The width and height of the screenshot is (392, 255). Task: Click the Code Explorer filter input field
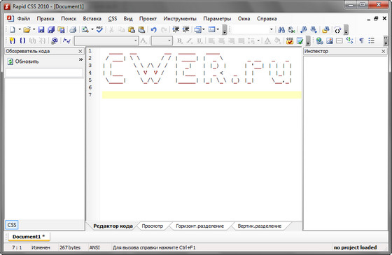pos(43,73)
